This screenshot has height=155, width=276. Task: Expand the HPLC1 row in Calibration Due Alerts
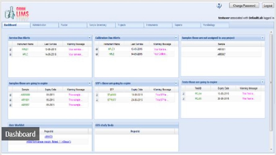[x=97, y=49]
